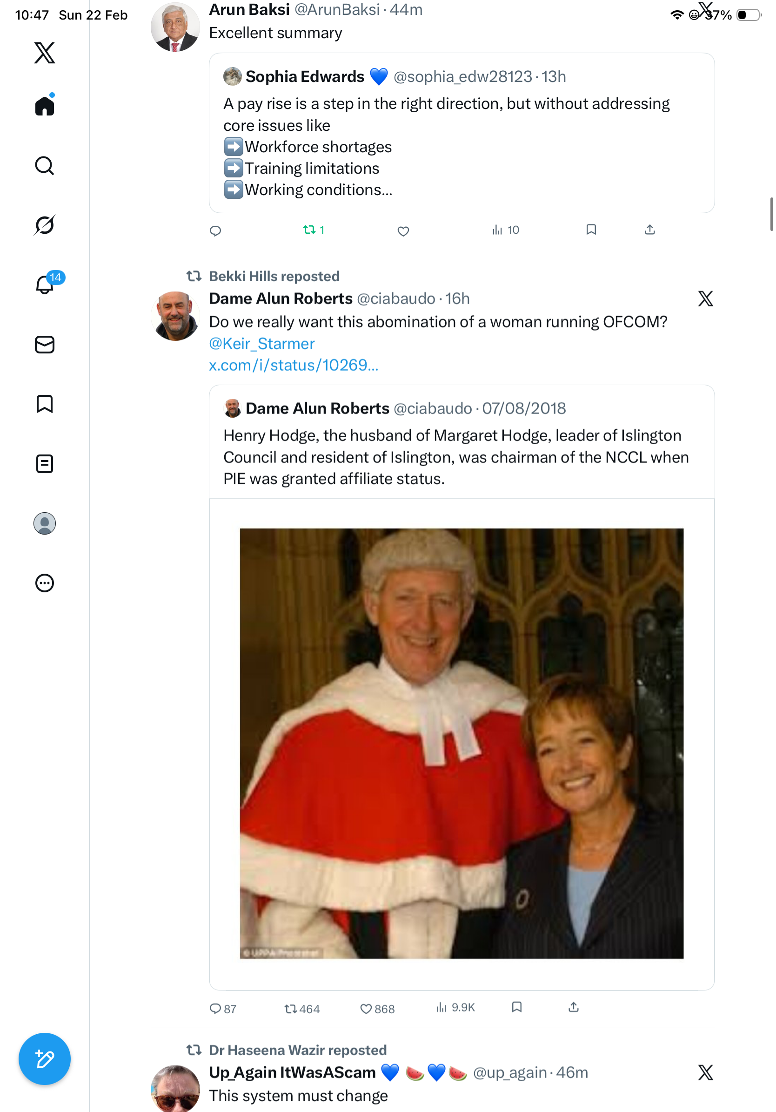This screenshot has height=1112, width=776.
Task: Open Bookmarks in the left sidebar
Action: 45,404
